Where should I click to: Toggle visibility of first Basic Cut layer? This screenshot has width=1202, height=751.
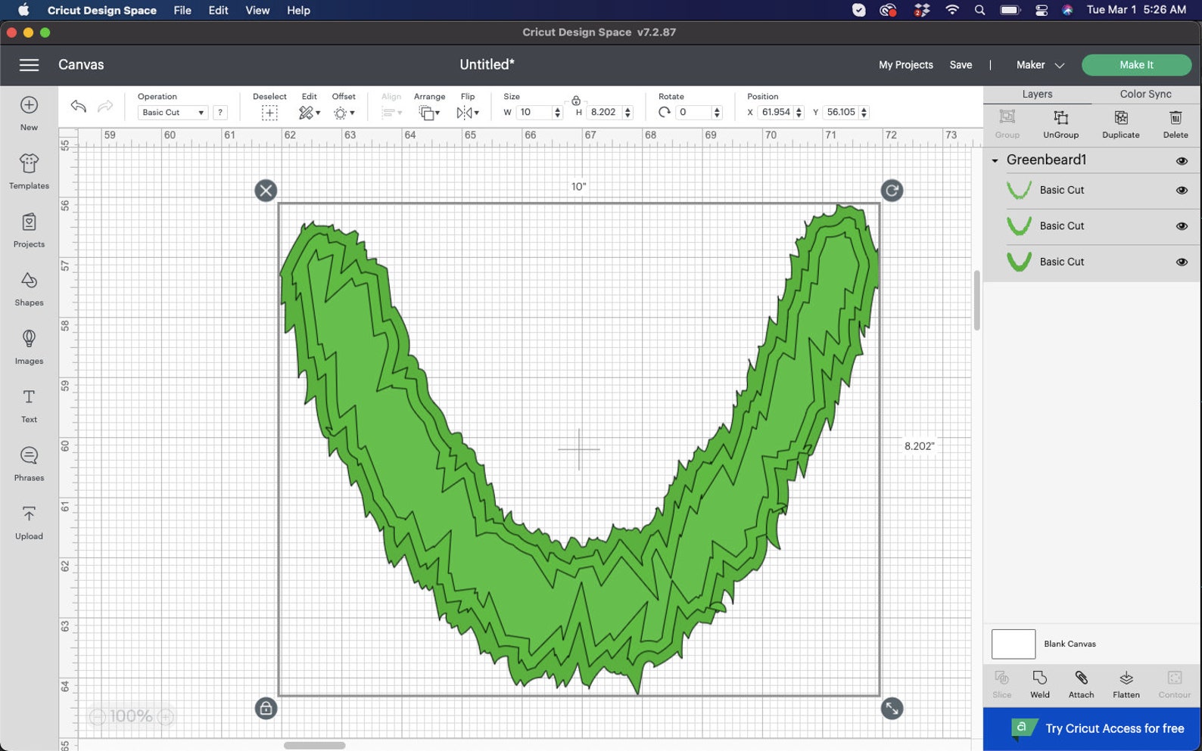(1182, 191)
